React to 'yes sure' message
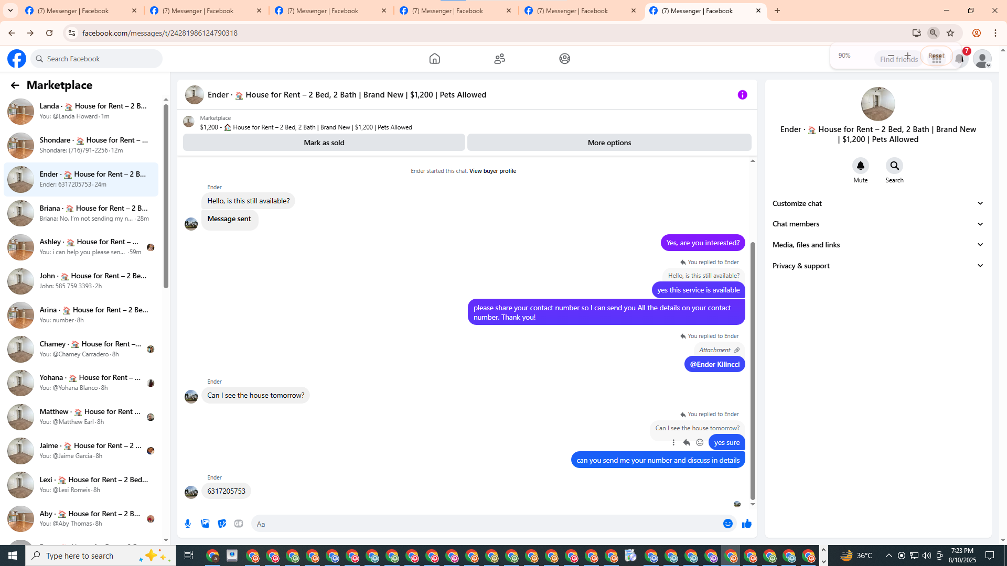Image resolution: width=1007 pixels, height=566 pixels. [x=700, y=442]
